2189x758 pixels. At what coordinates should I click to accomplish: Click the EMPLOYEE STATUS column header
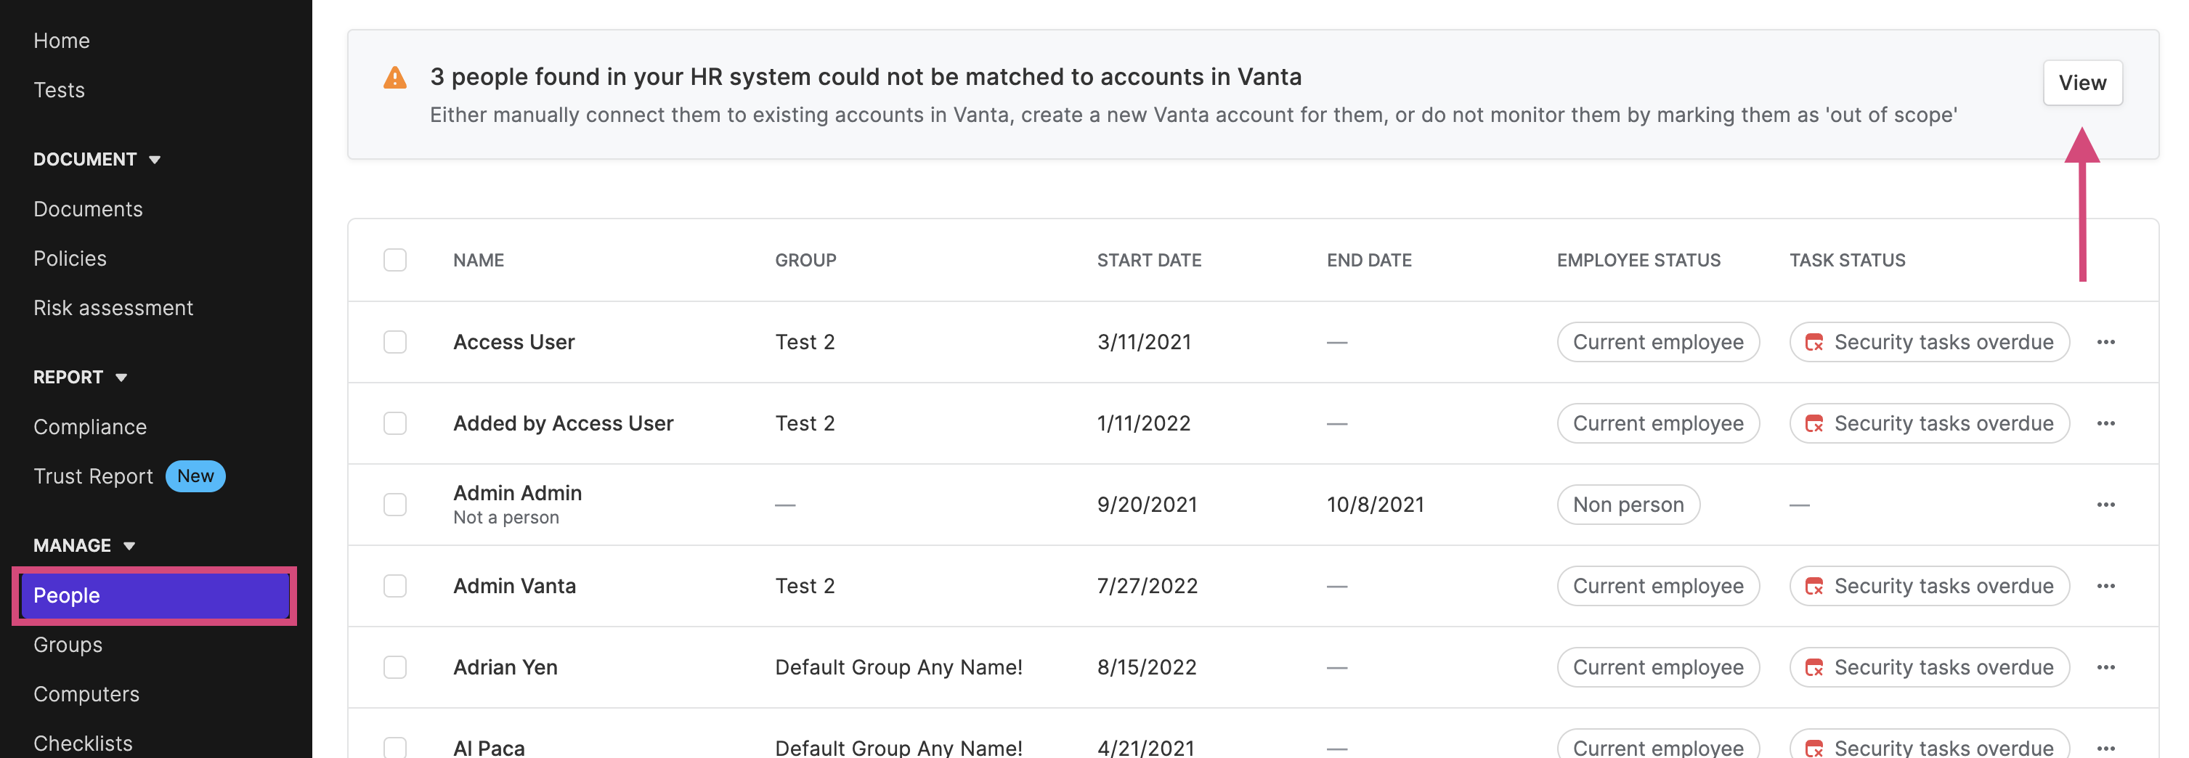point(1638,260)
